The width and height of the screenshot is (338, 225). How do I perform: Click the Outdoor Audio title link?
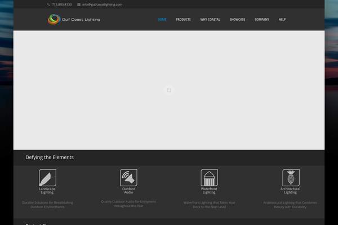click(128, 191)
